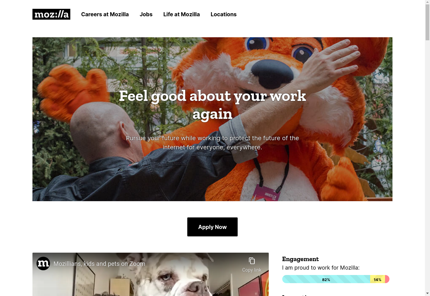Open Careers at Mozilla nav item
The height and width of the screenshot is (296, 430).
(x=105, y=14)
